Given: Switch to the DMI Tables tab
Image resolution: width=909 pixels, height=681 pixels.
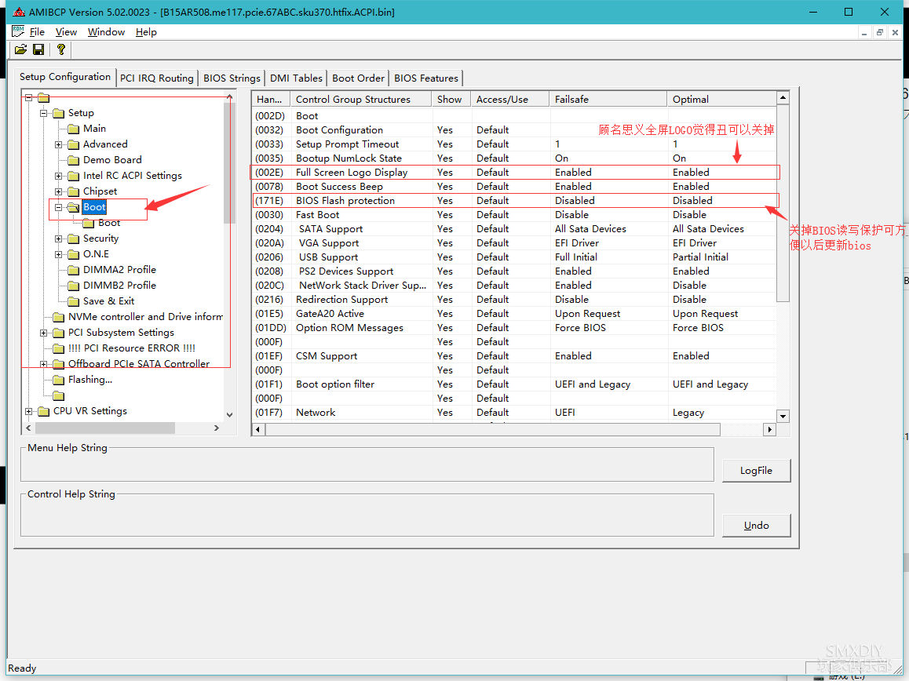Looking at the screenshot, I should (296, 78).
